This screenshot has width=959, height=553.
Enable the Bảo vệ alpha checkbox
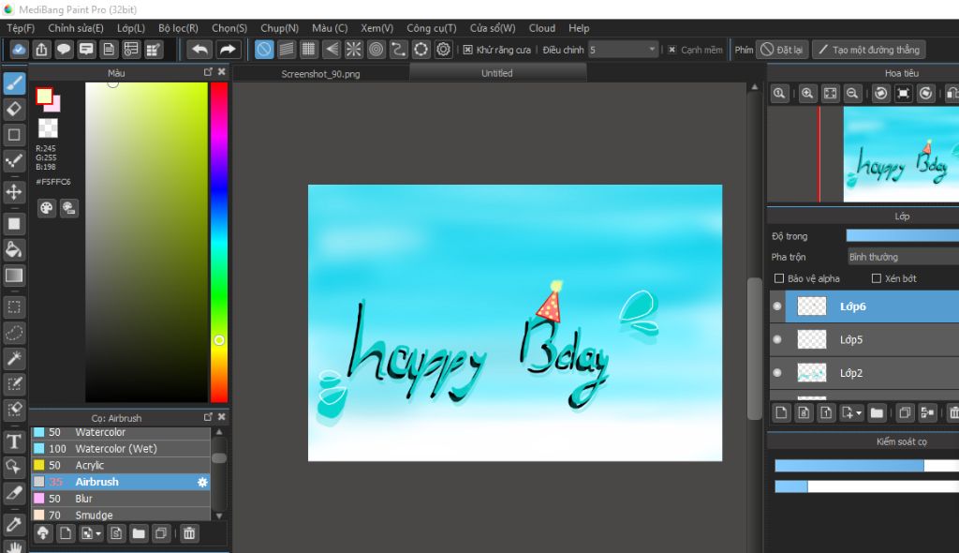coord(779,278)
